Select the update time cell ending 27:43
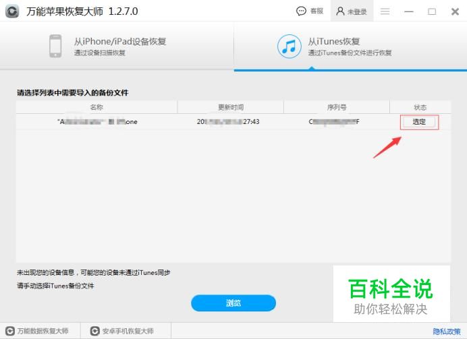The width and height of the screenshot is (467, 339). click(x=228, y=121)
